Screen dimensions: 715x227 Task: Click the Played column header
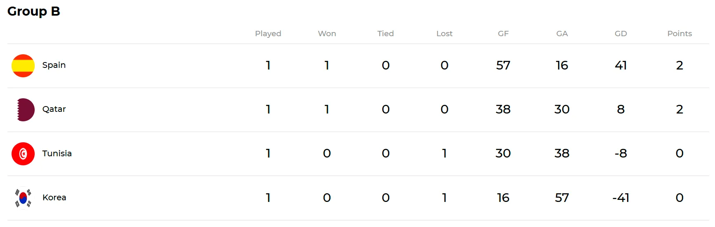tap(268, 33)
